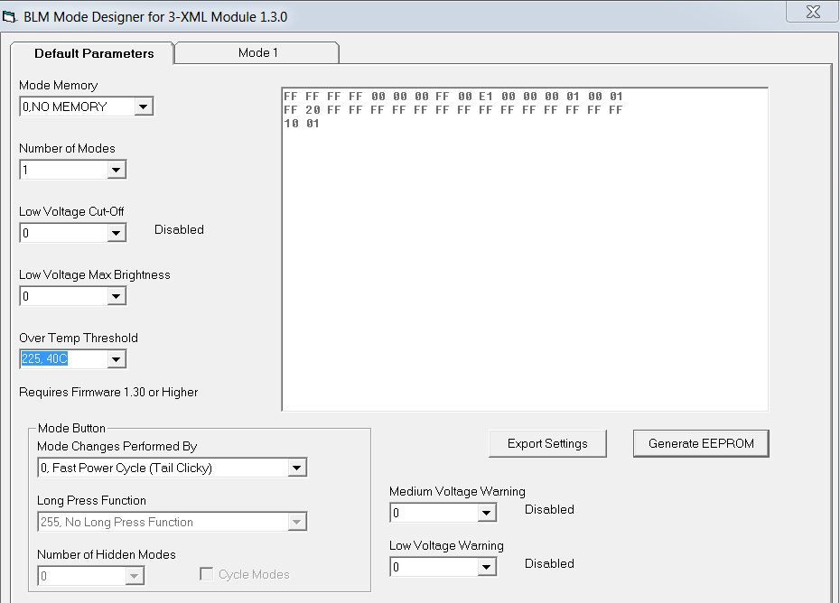
Task: Toggle the Cycle Modes checkbox
Action: click(x=206, y=574)
